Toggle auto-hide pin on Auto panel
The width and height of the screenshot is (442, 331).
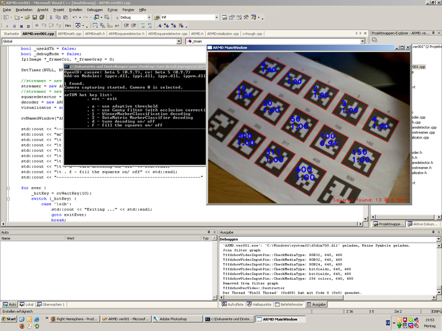coord(209,232)
